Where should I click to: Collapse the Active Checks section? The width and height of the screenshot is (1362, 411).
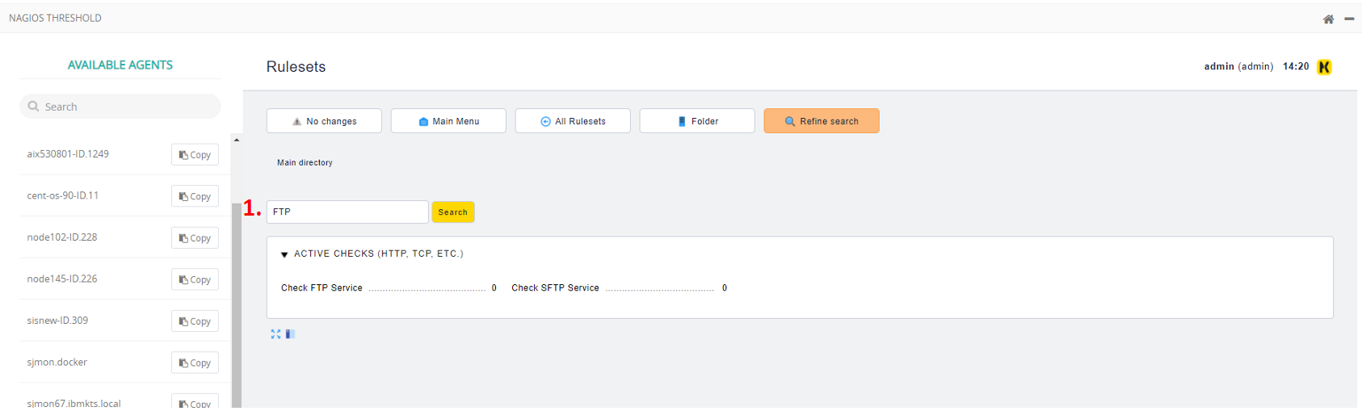click(x=284, y=254)
